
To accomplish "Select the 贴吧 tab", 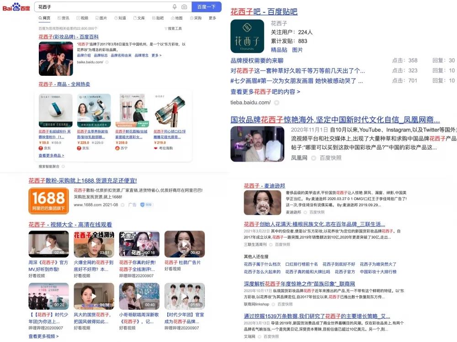I will click(x=158, y=18).
